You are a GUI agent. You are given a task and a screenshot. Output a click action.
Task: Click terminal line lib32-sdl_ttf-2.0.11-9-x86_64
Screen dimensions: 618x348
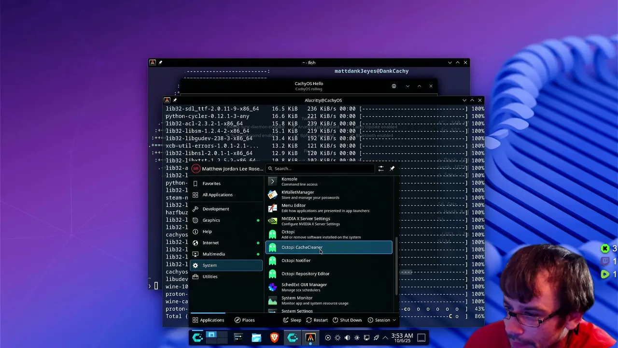[212, 109]
